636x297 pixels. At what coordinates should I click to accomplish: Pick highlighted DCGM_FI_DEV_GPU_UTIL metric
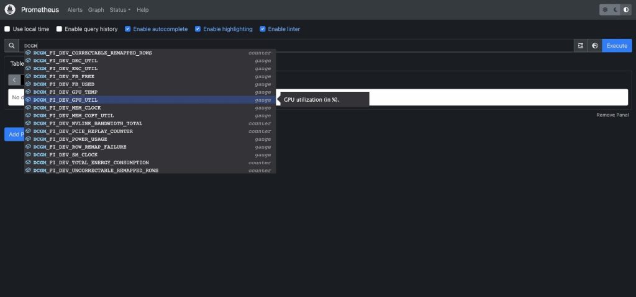150,100
